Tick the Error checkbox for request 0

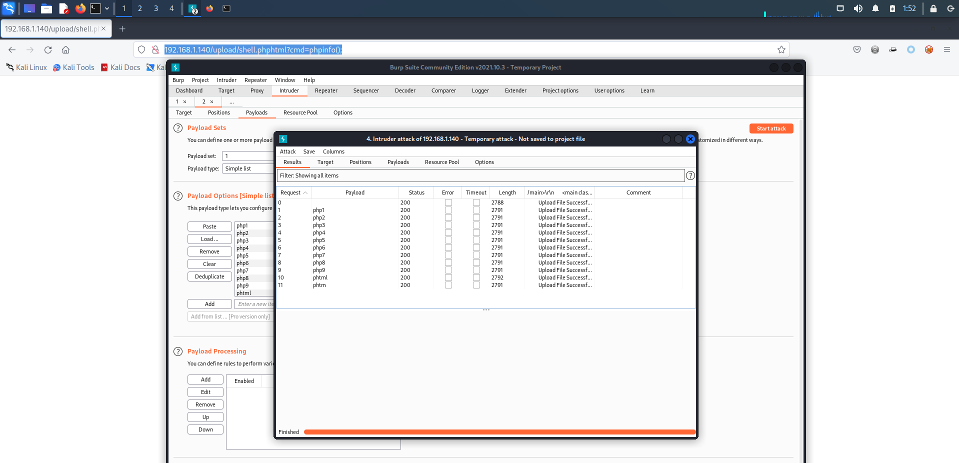click(x=448, y=202)
